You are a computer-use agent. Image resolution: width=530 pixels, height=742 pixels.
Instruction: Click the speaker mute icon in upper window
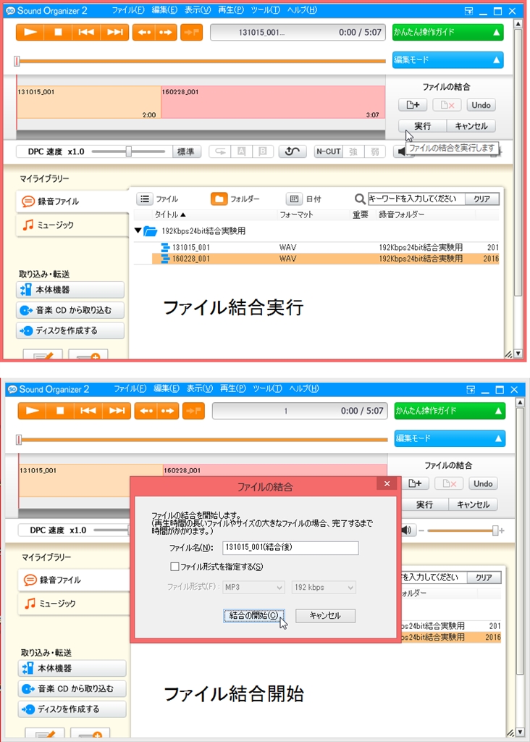click(401, 151)
